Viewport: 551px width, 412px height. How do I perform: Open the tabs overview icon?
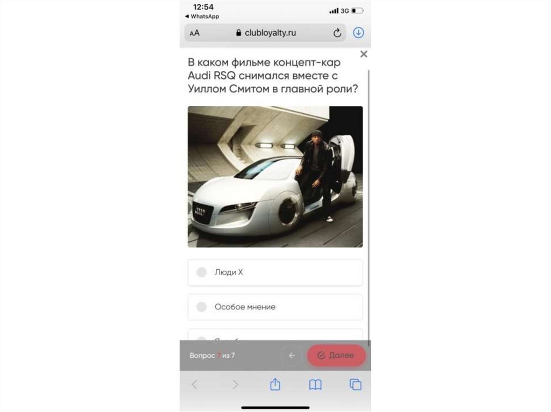coord(355,384)
